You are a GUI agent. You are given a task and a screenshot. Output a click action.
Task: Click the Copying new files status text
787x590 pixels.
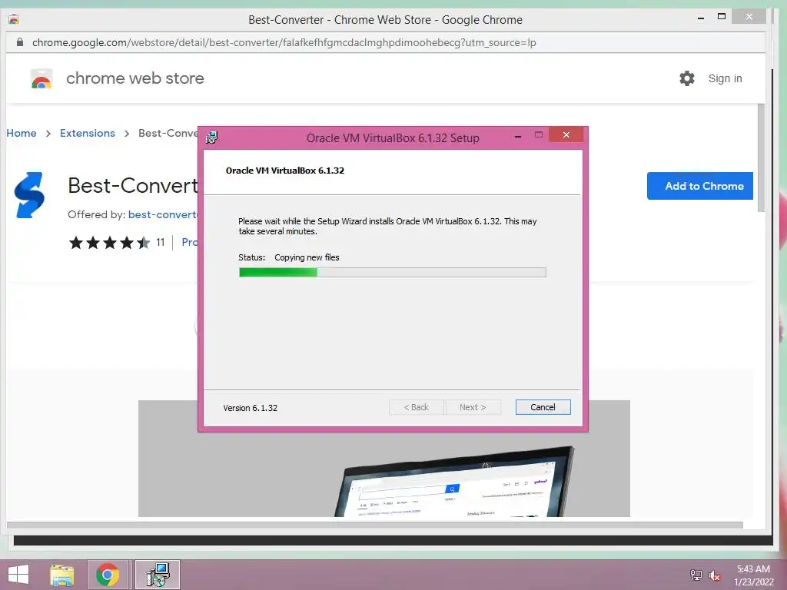pos(307,257)
